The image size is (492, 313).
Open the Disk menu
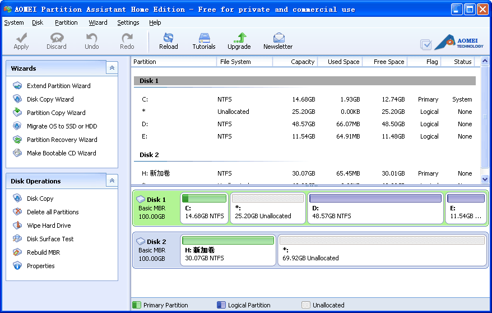coord(38,22)
